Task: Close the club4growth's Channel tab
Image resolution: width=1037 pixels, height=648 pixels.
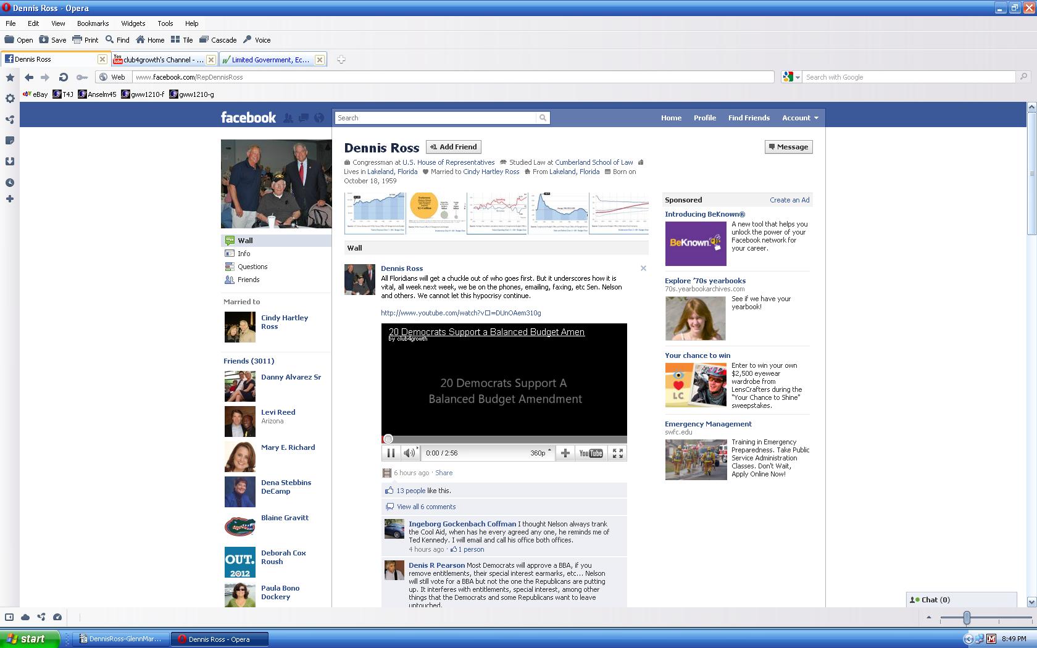Action: click(211, 60)
